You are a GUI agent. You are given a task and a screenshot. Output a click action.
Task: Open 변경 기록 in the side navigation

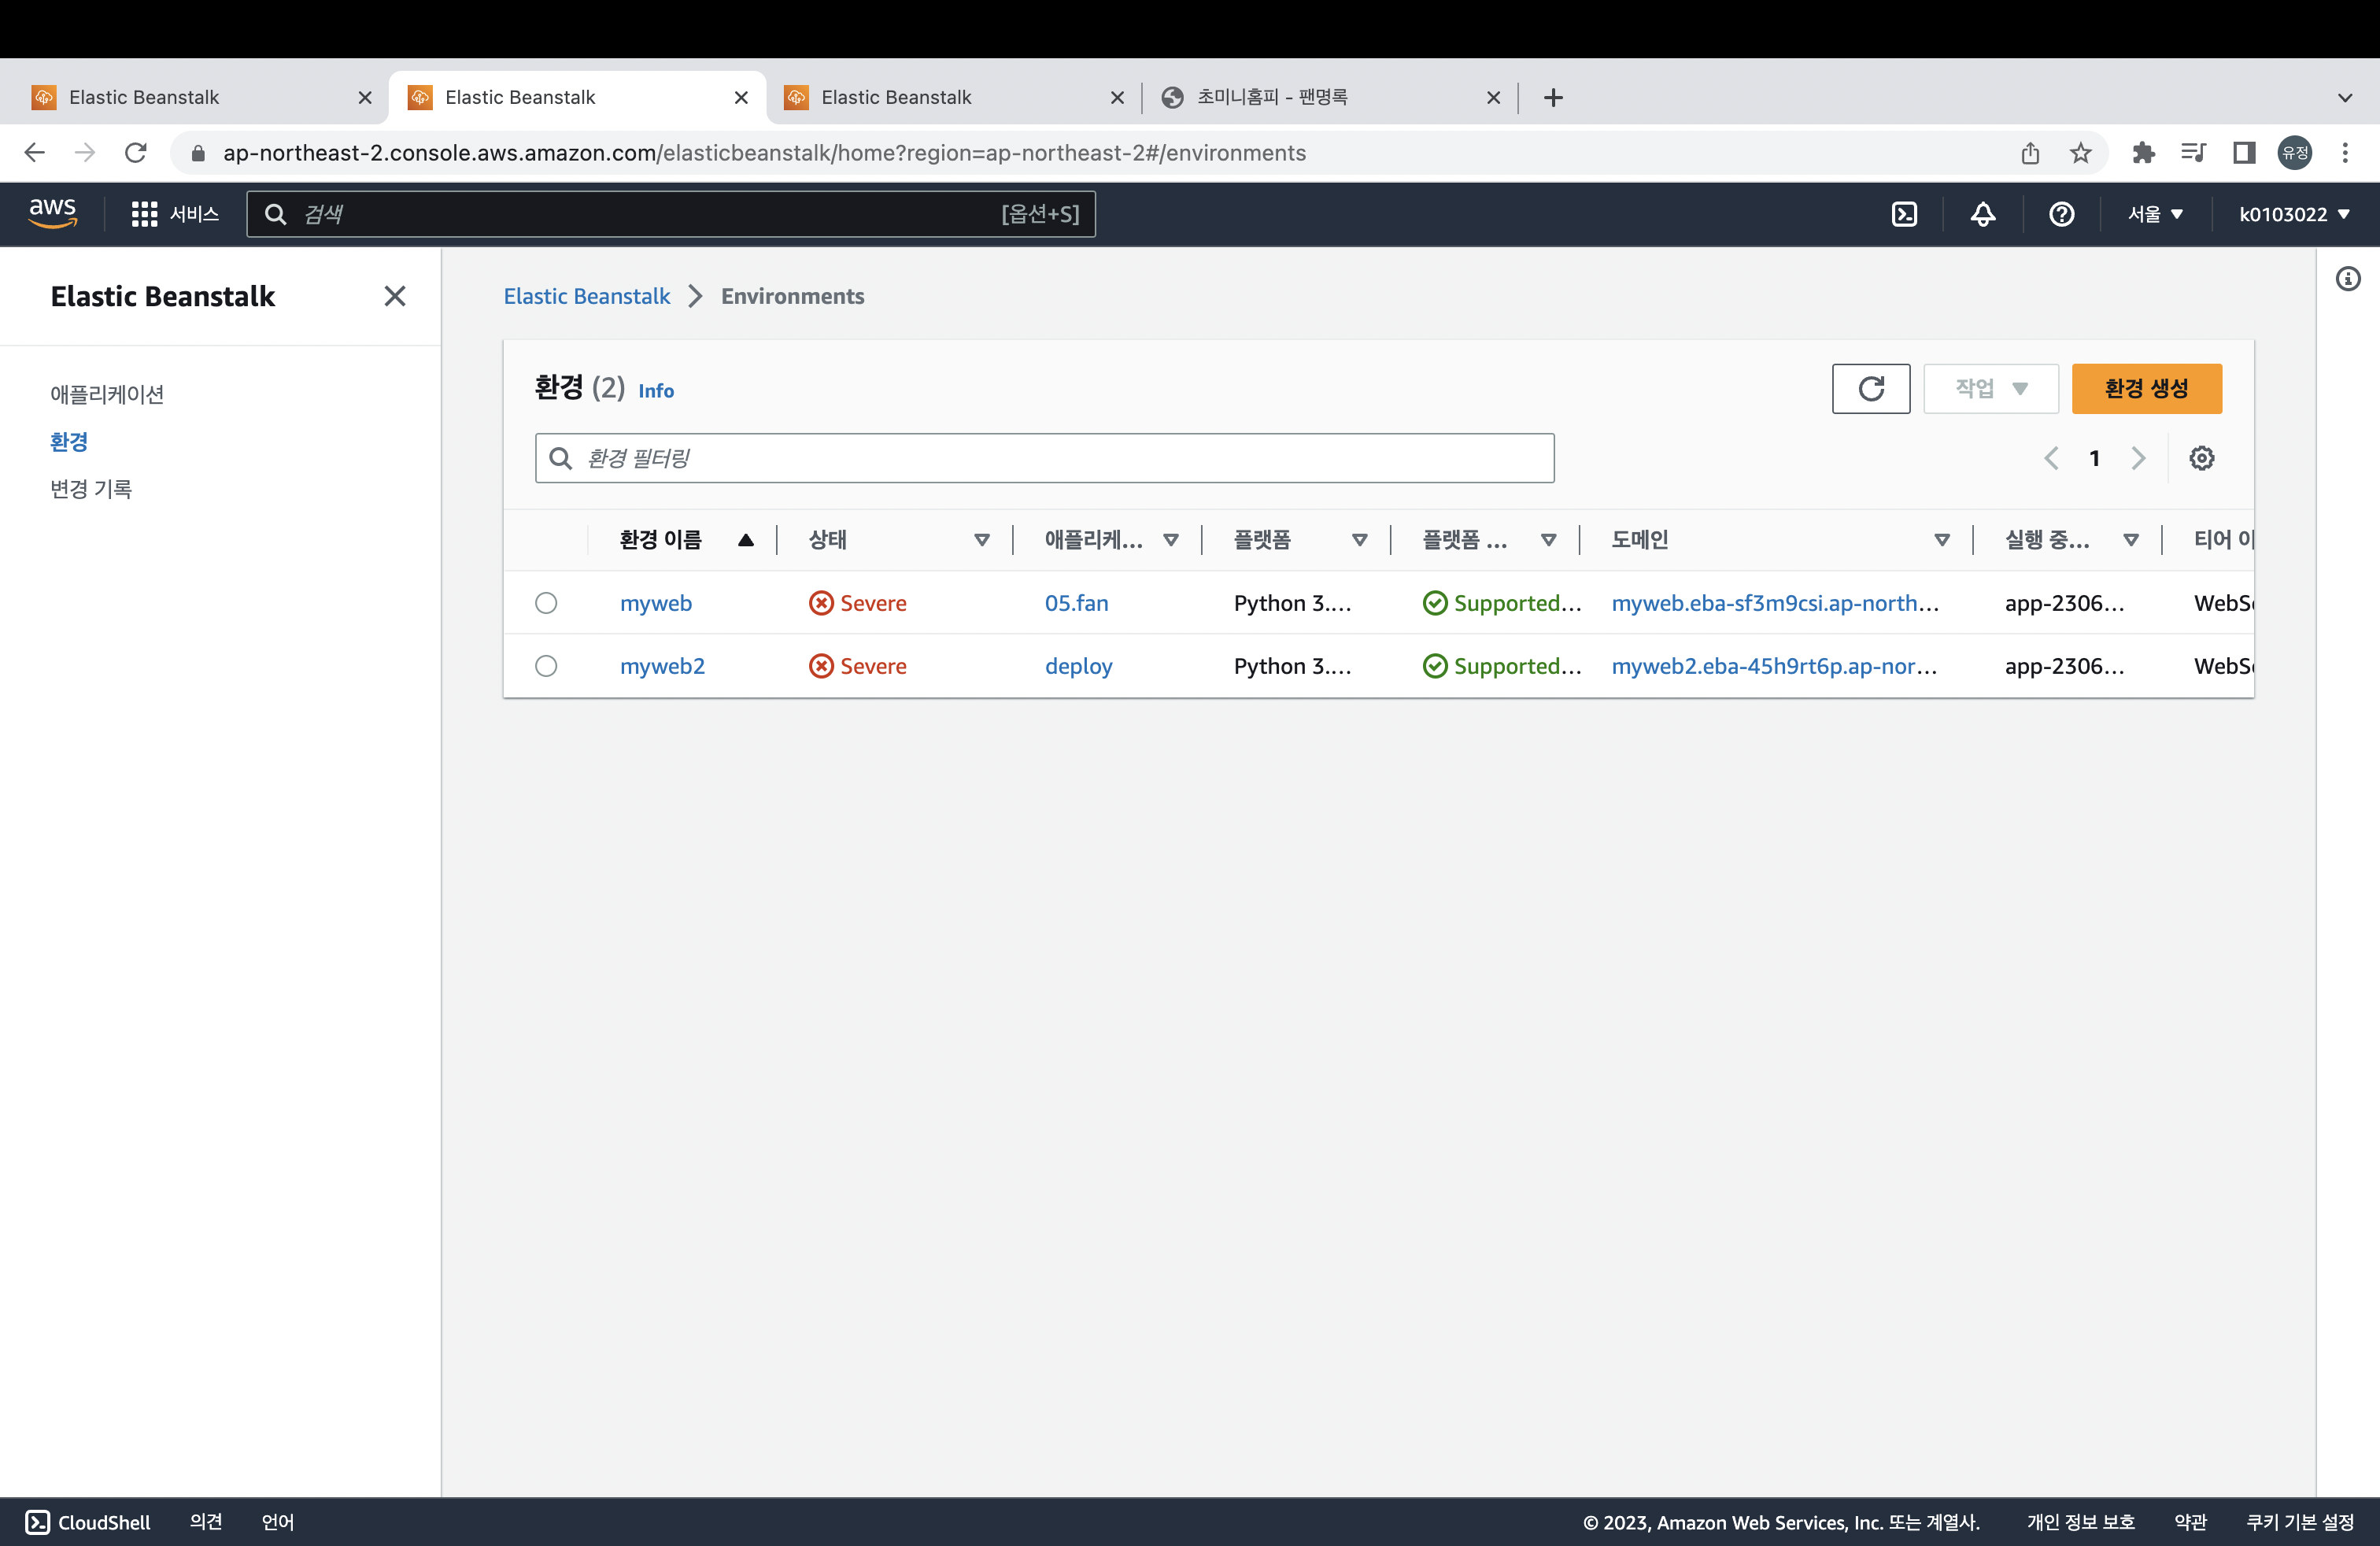point(91,488)
